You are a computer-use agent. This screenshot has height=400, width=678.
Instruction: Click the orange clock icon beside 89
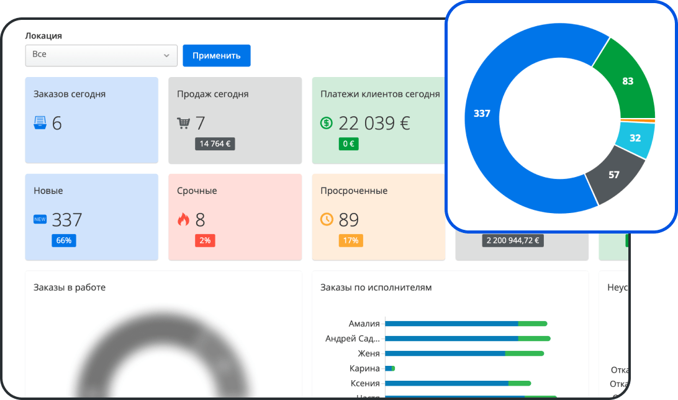tap(327, 219)
